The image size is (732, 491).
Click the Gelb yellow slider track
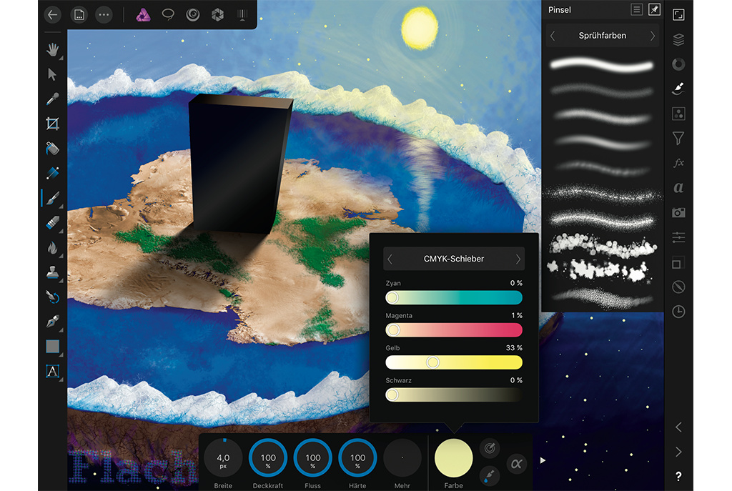(454, 362)
